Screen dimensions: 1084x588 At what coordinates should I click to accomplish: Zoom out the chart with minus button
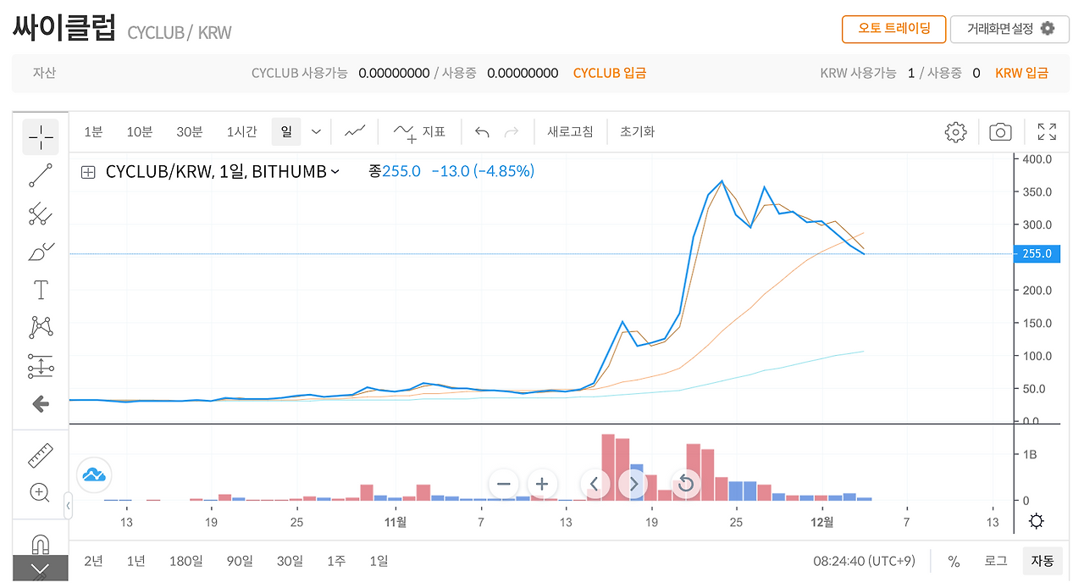(504, 485)
